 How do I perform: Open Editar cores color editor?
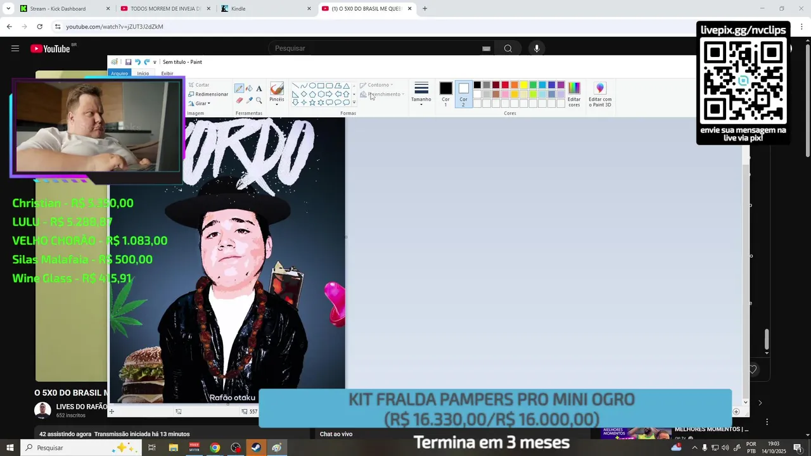coord(574,94)
